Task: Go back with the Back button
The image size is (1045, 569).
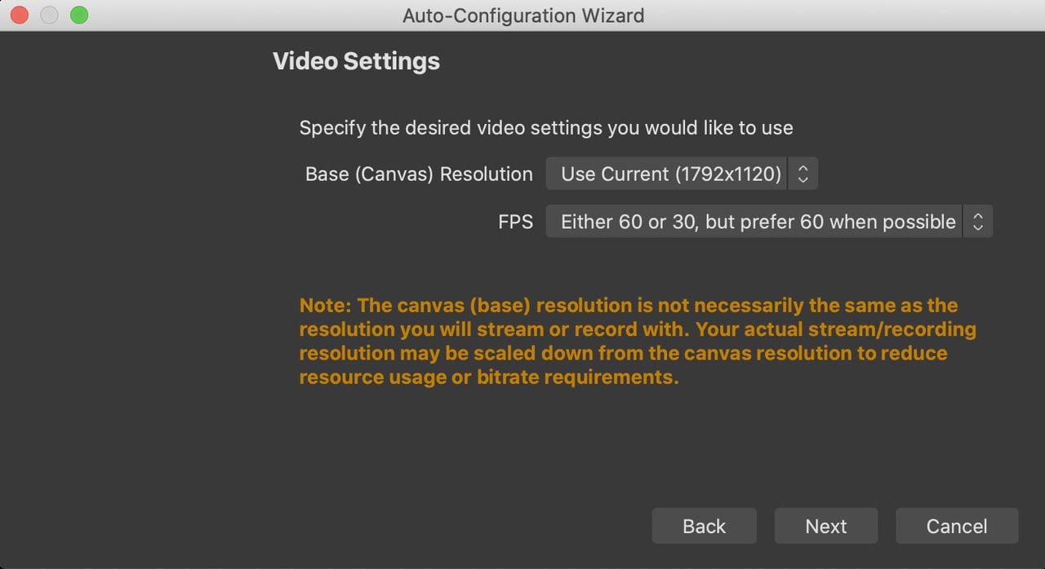Action: [x=704, y=527]
